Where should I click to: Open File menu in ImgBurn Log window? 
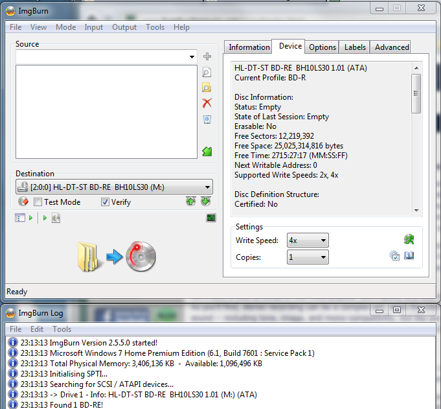(16, 329)
